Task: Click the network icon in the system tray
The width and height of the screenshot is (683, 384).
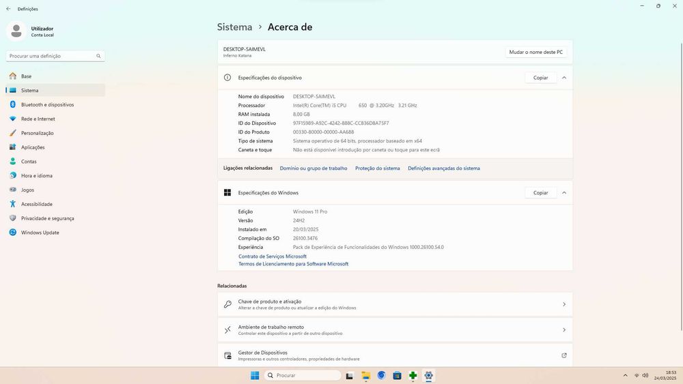Action: (x=637, y=375)
